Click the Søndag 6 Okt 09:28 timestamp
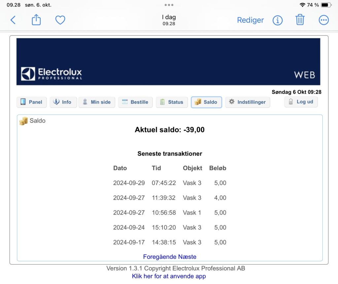This screenshot has height=284, width=338. (x=296, y=92)
